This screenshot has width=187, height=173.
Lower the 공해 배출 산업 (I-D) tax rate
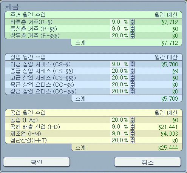click(132, 128)
